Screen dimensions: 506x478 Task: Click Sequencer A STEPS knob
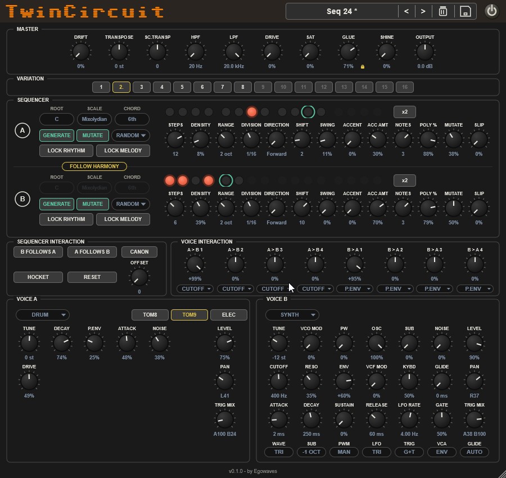coord(175,139)
